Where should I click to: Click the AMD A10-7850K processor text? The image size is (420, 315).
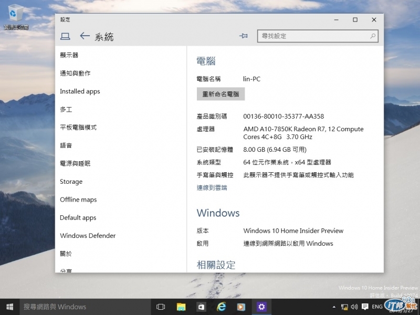tap(303, 133)
